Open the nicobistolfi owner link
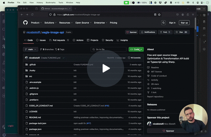211x137 pixels. tap(33, 32)
